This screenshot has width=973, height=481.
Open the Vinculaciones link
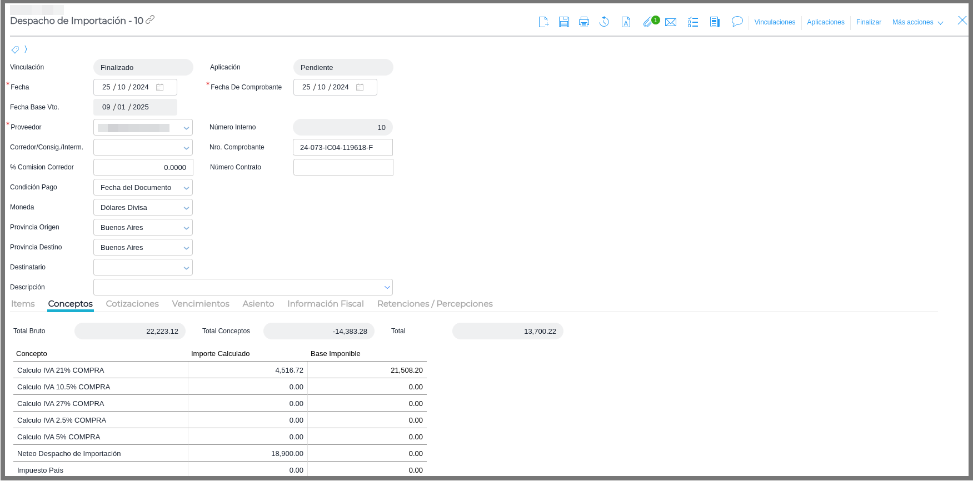[775, 22]
